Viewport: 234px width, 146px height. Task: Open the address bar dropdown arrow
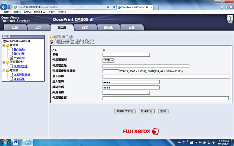click(x=111, y=7)
